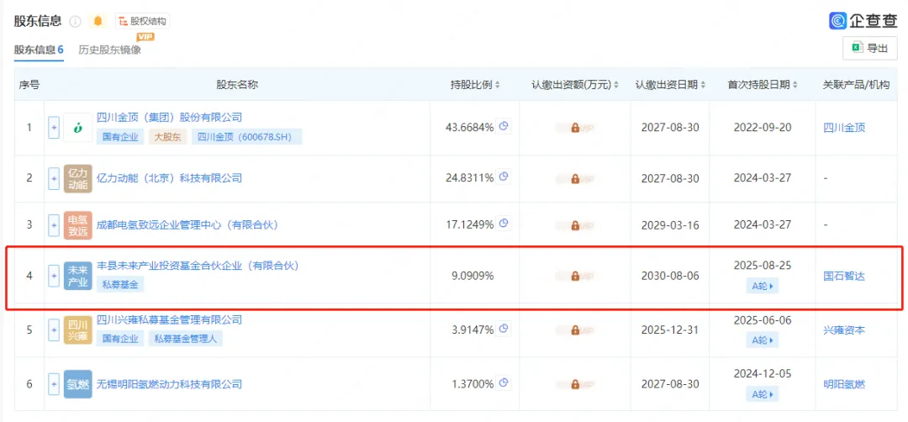This screenshot has width=908, height=422.
Task: Click the 关联产品/机构 column header
Action: click(856, 85)
